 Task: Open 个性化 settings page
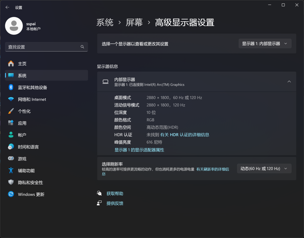pos(46,111)
